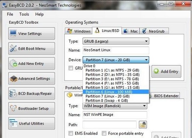Select Partition 8 (Swap - 4 GiB)

116,100
